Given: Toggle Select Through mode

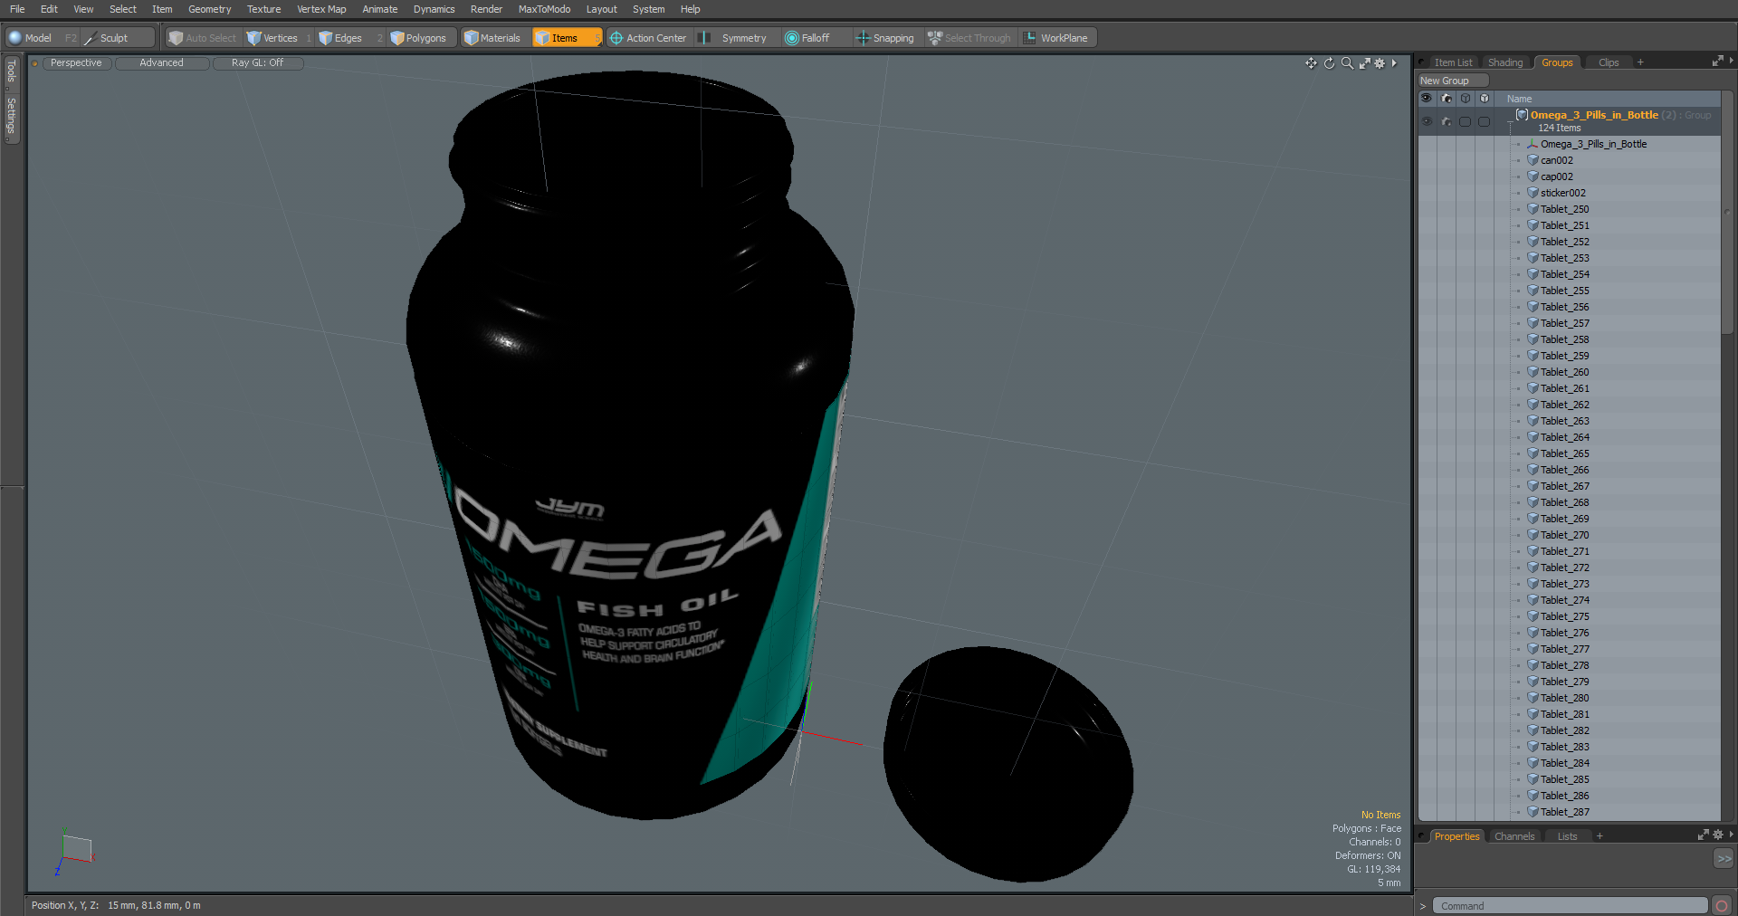Looking at the screenshot, I should 969,38.
